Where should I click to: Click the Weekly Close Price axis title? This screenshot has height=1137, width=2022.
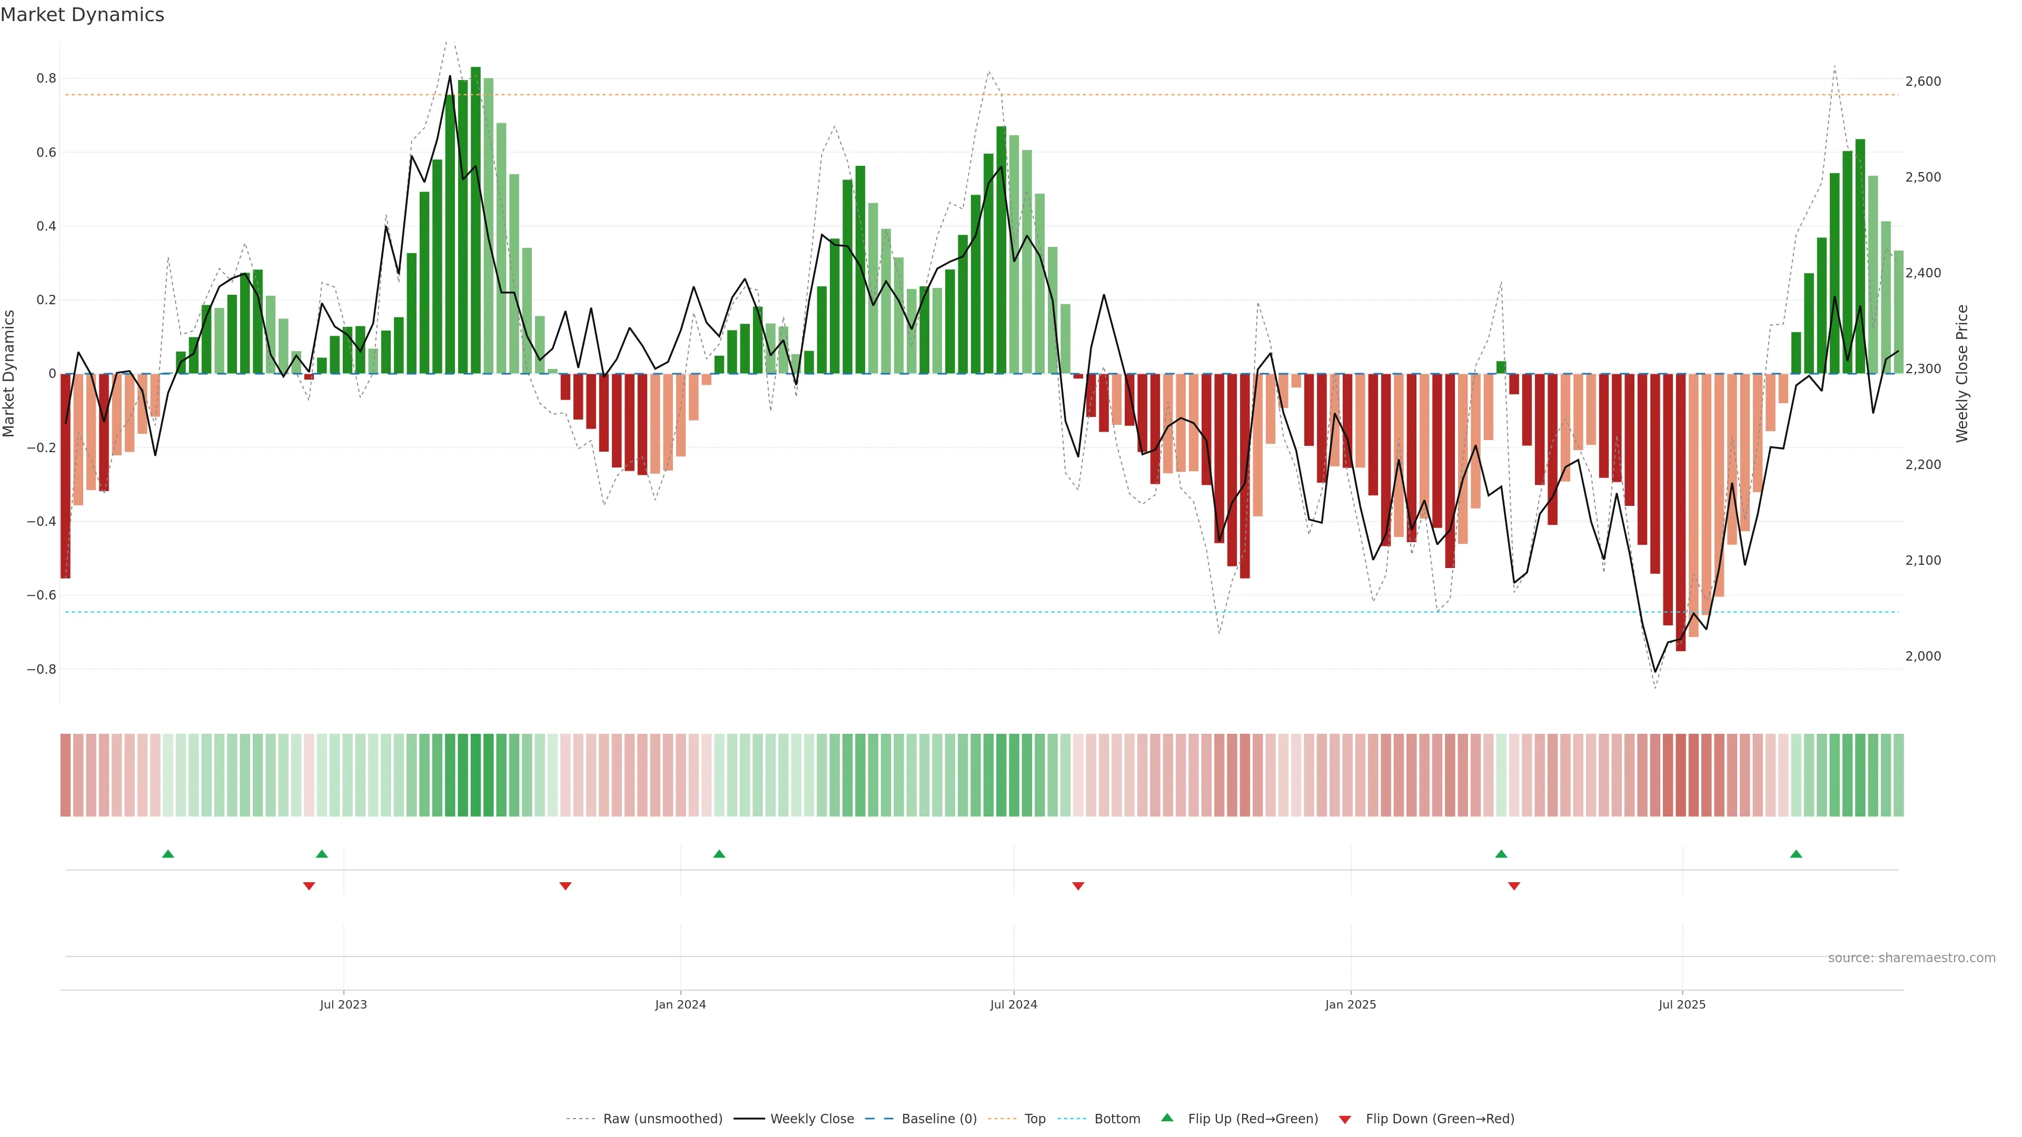point(1962,374)
